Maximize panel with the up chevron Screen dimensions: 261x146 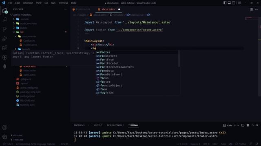click(x=253, y=125)
